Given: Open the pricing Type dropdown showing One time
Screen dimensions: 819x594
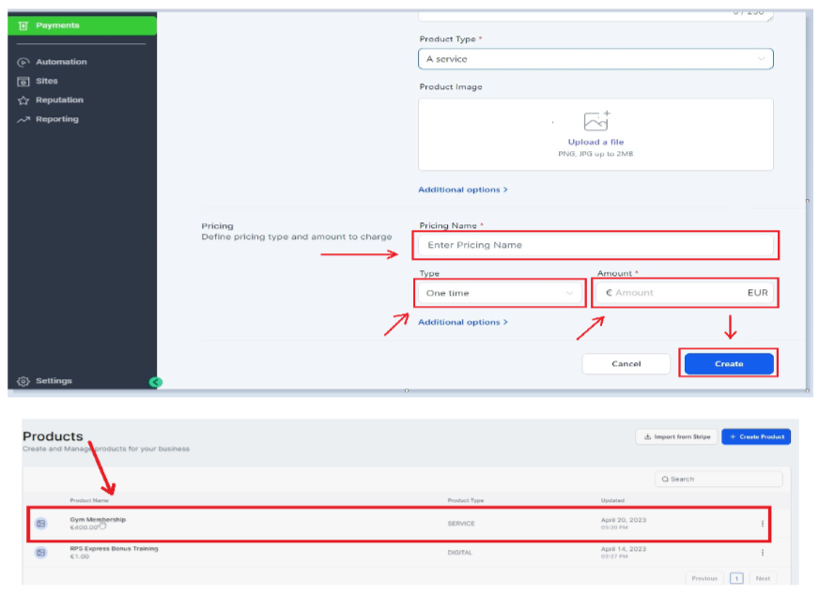Looking at the screenshot, I should pos(499,293).
